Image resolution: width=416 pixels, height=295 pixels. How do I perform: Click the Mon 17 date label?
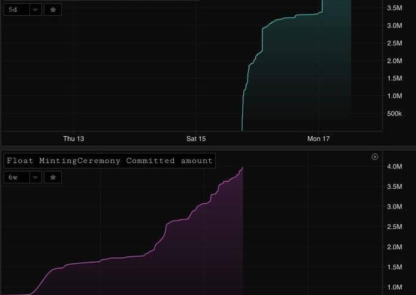(318, 139)
